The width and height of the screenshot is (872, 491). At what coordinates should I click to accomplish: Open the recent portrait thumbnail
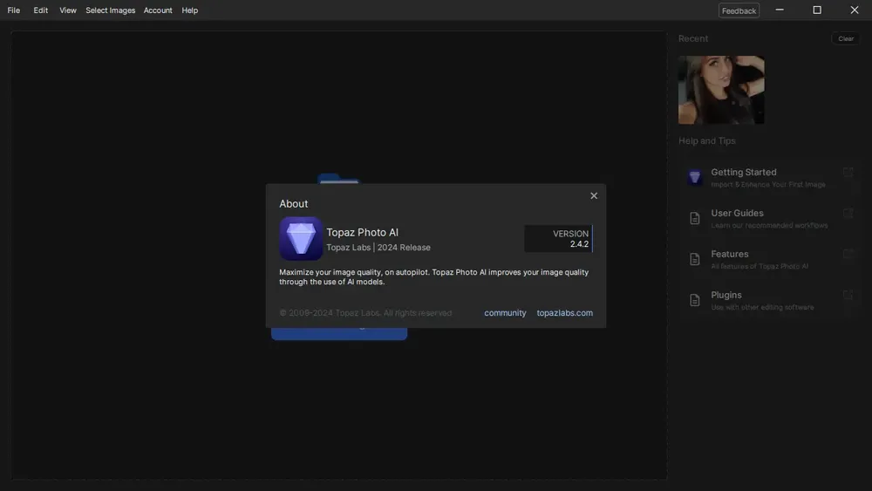click(x=721, y=90)
